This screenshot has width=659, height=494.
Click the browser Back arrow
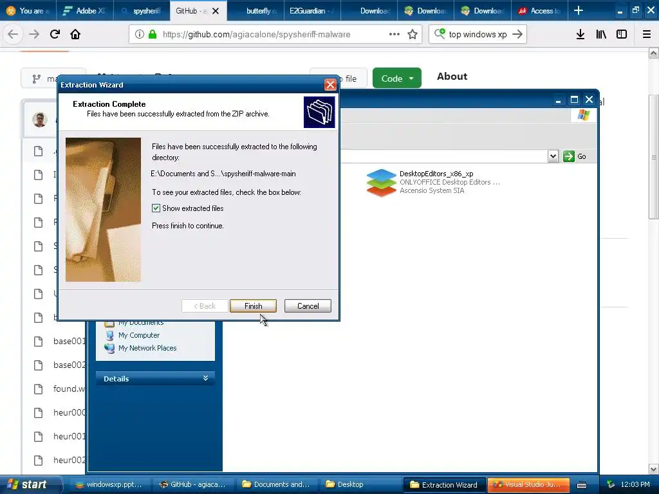coord(13,34)
